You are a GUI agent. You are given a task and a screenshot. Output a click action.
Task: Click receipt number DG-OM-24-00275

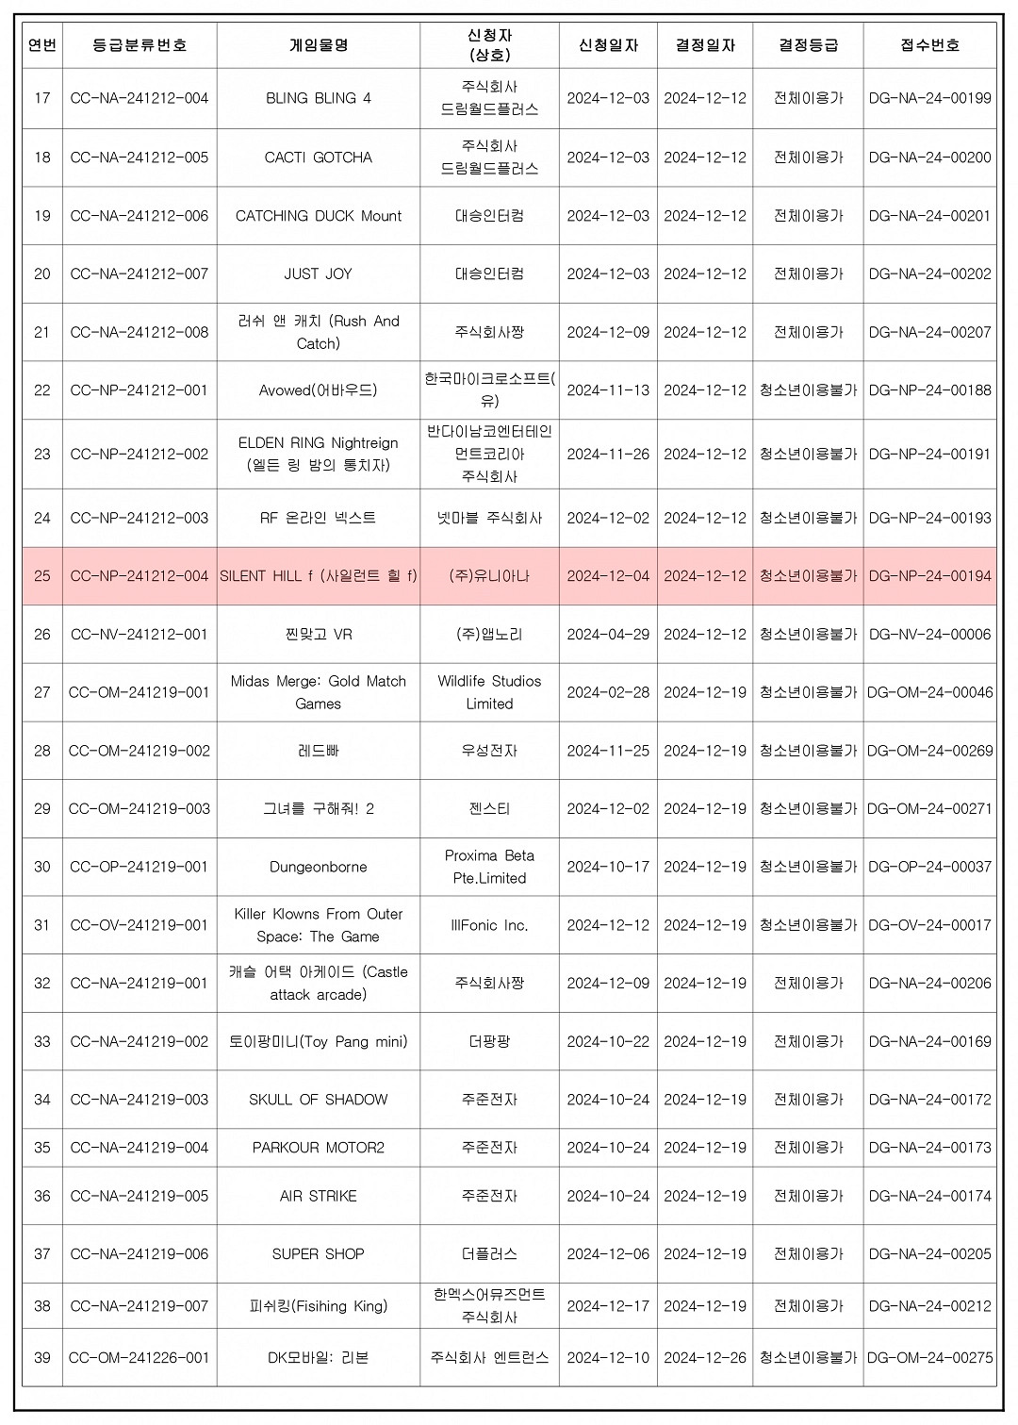click(x=929, y=1358)
